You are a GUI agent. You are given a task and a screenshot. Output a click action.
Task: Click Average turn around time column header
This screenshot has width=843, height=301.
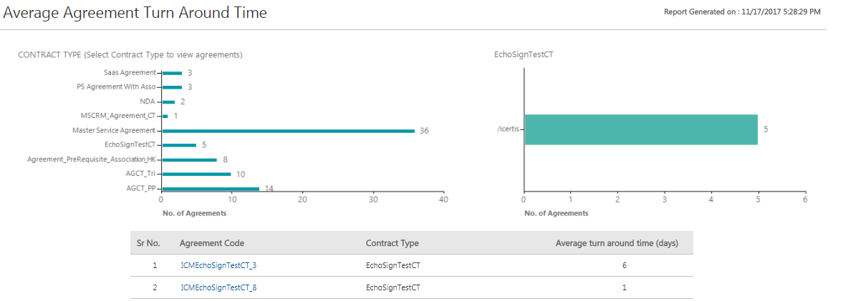(x=617, y=243)
